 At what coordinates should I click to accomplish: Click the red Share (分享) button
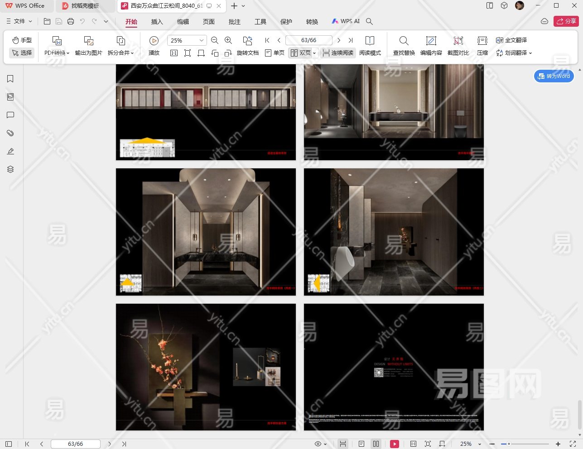click(x=566, y=21)
